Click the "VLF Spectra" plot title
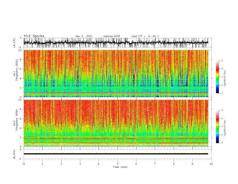238x184 pixels. pos(34,36)
